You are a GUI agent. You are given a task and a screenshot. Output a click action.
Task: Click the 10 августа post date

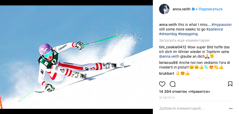coord(167,98)
